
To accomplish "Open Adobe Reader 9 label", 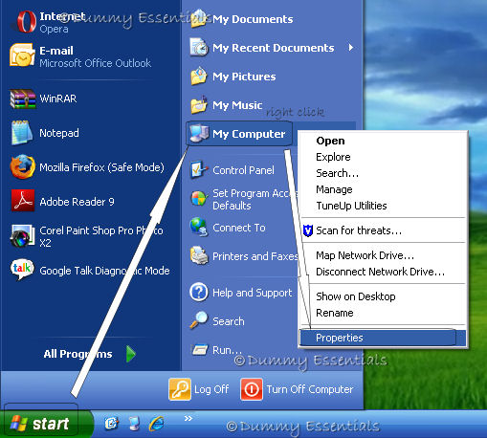I will (x=77, y=202).
